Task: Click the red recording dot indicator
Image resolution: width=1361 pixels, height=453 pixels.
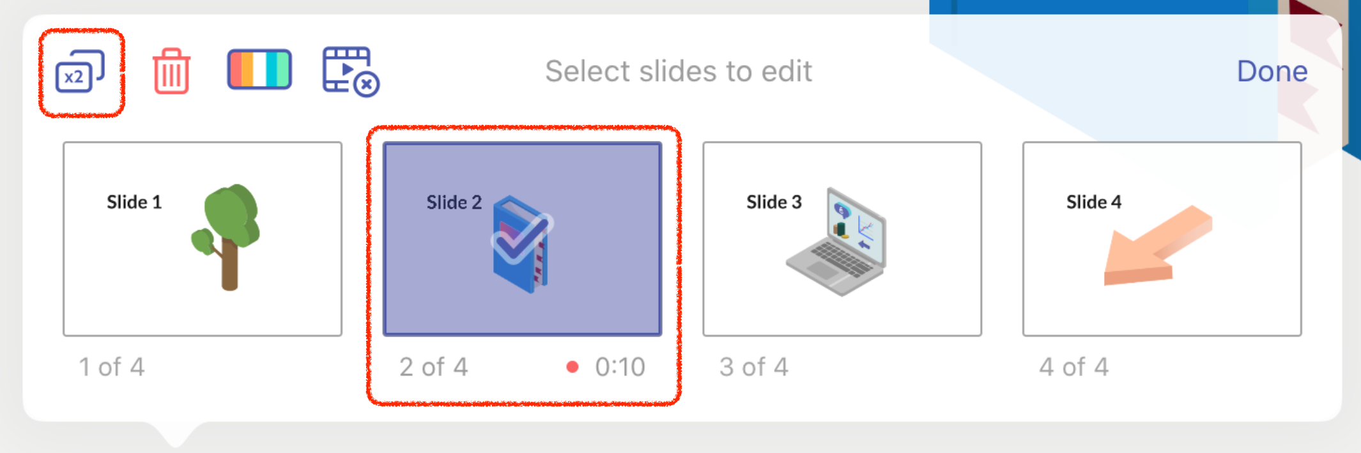Action: pos(573,367)
